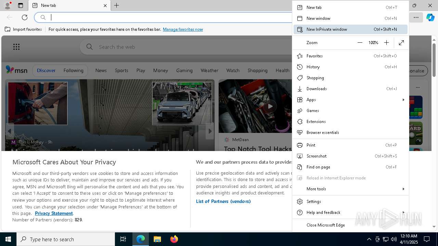Open the MSN apps grid launcher
Viewport: 438px width, 246px height.
click(16, 47)
